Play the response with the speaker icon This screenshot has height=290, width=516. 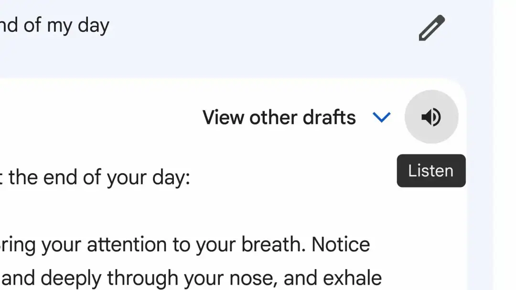coord(431,116)
